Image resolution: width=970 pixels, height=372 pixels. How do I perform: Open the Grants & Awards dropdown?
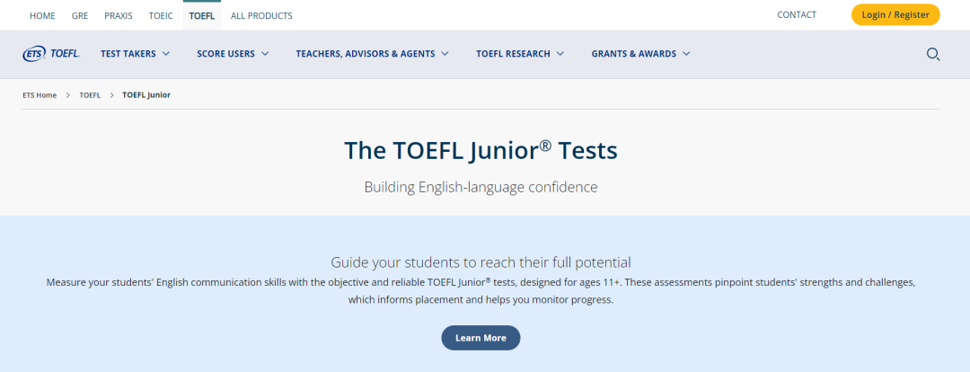point(640,54)
